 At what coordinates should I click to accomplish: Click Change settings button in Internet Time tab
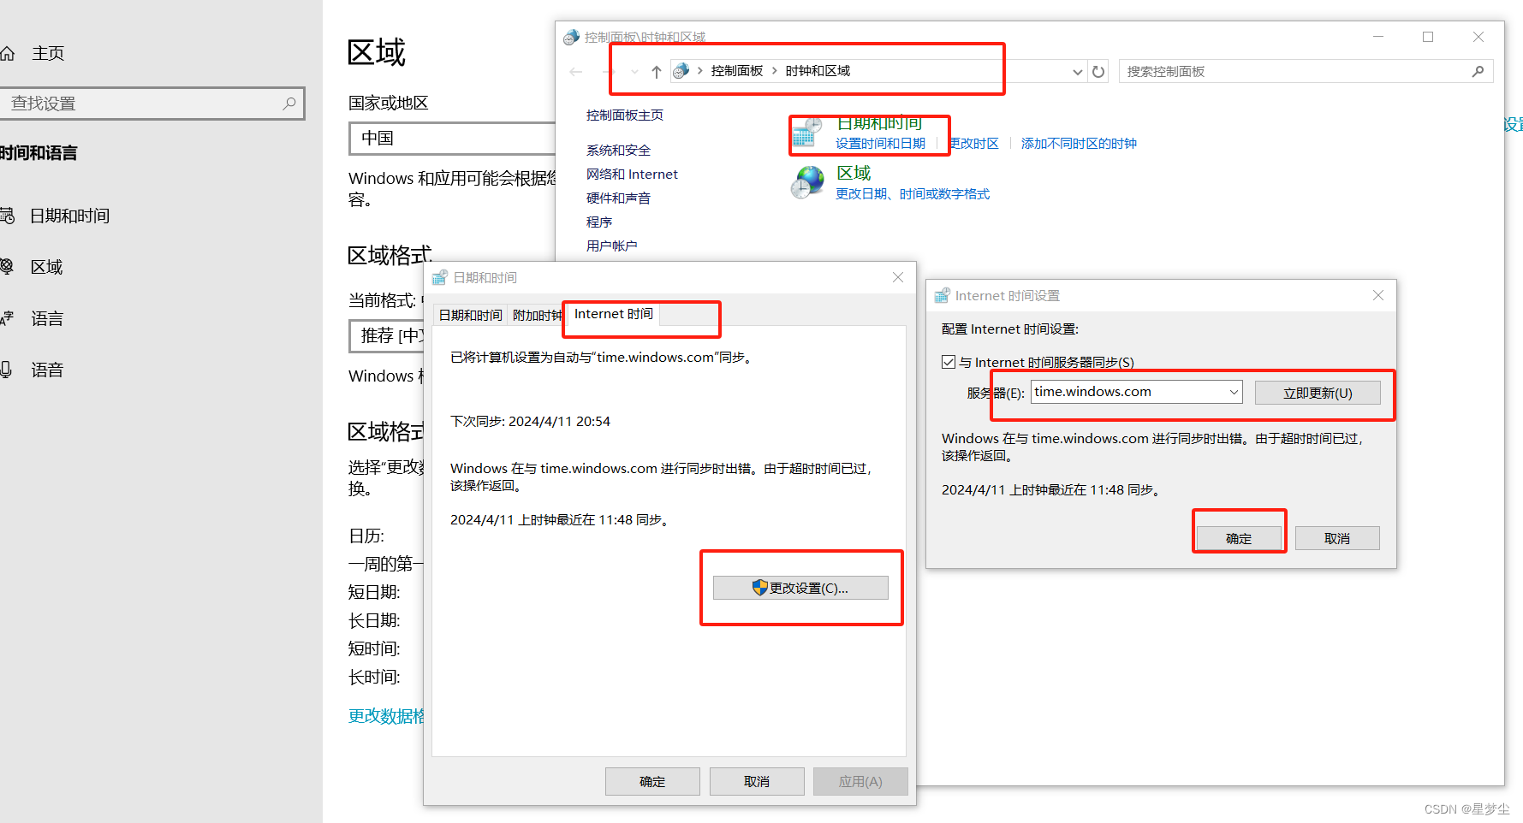click(x=800, y=588)
